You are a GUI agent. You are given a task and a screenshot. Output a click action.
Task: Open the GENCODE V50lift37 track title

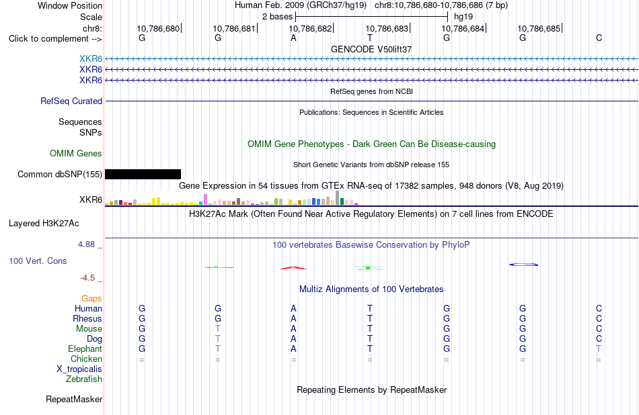coord(371,49)
